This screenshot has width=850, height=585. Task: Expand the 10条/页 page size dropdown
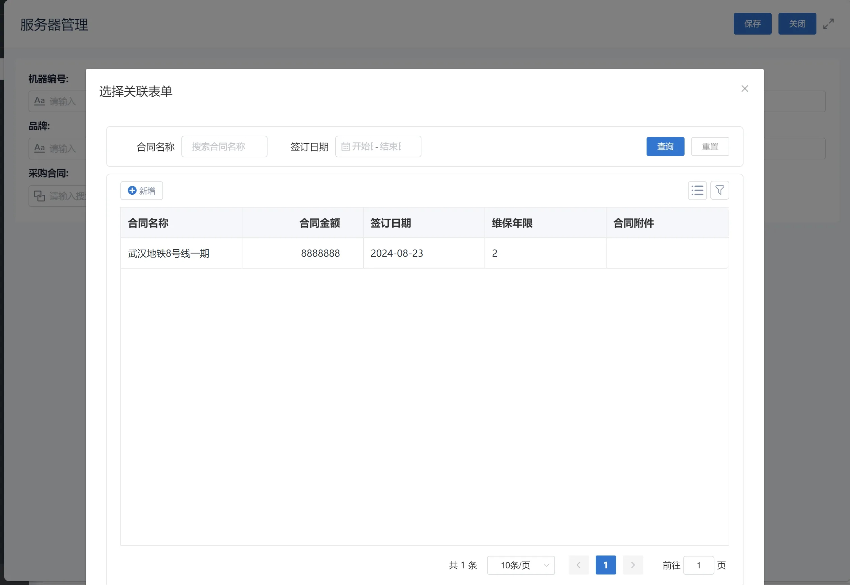coord(521,565)
